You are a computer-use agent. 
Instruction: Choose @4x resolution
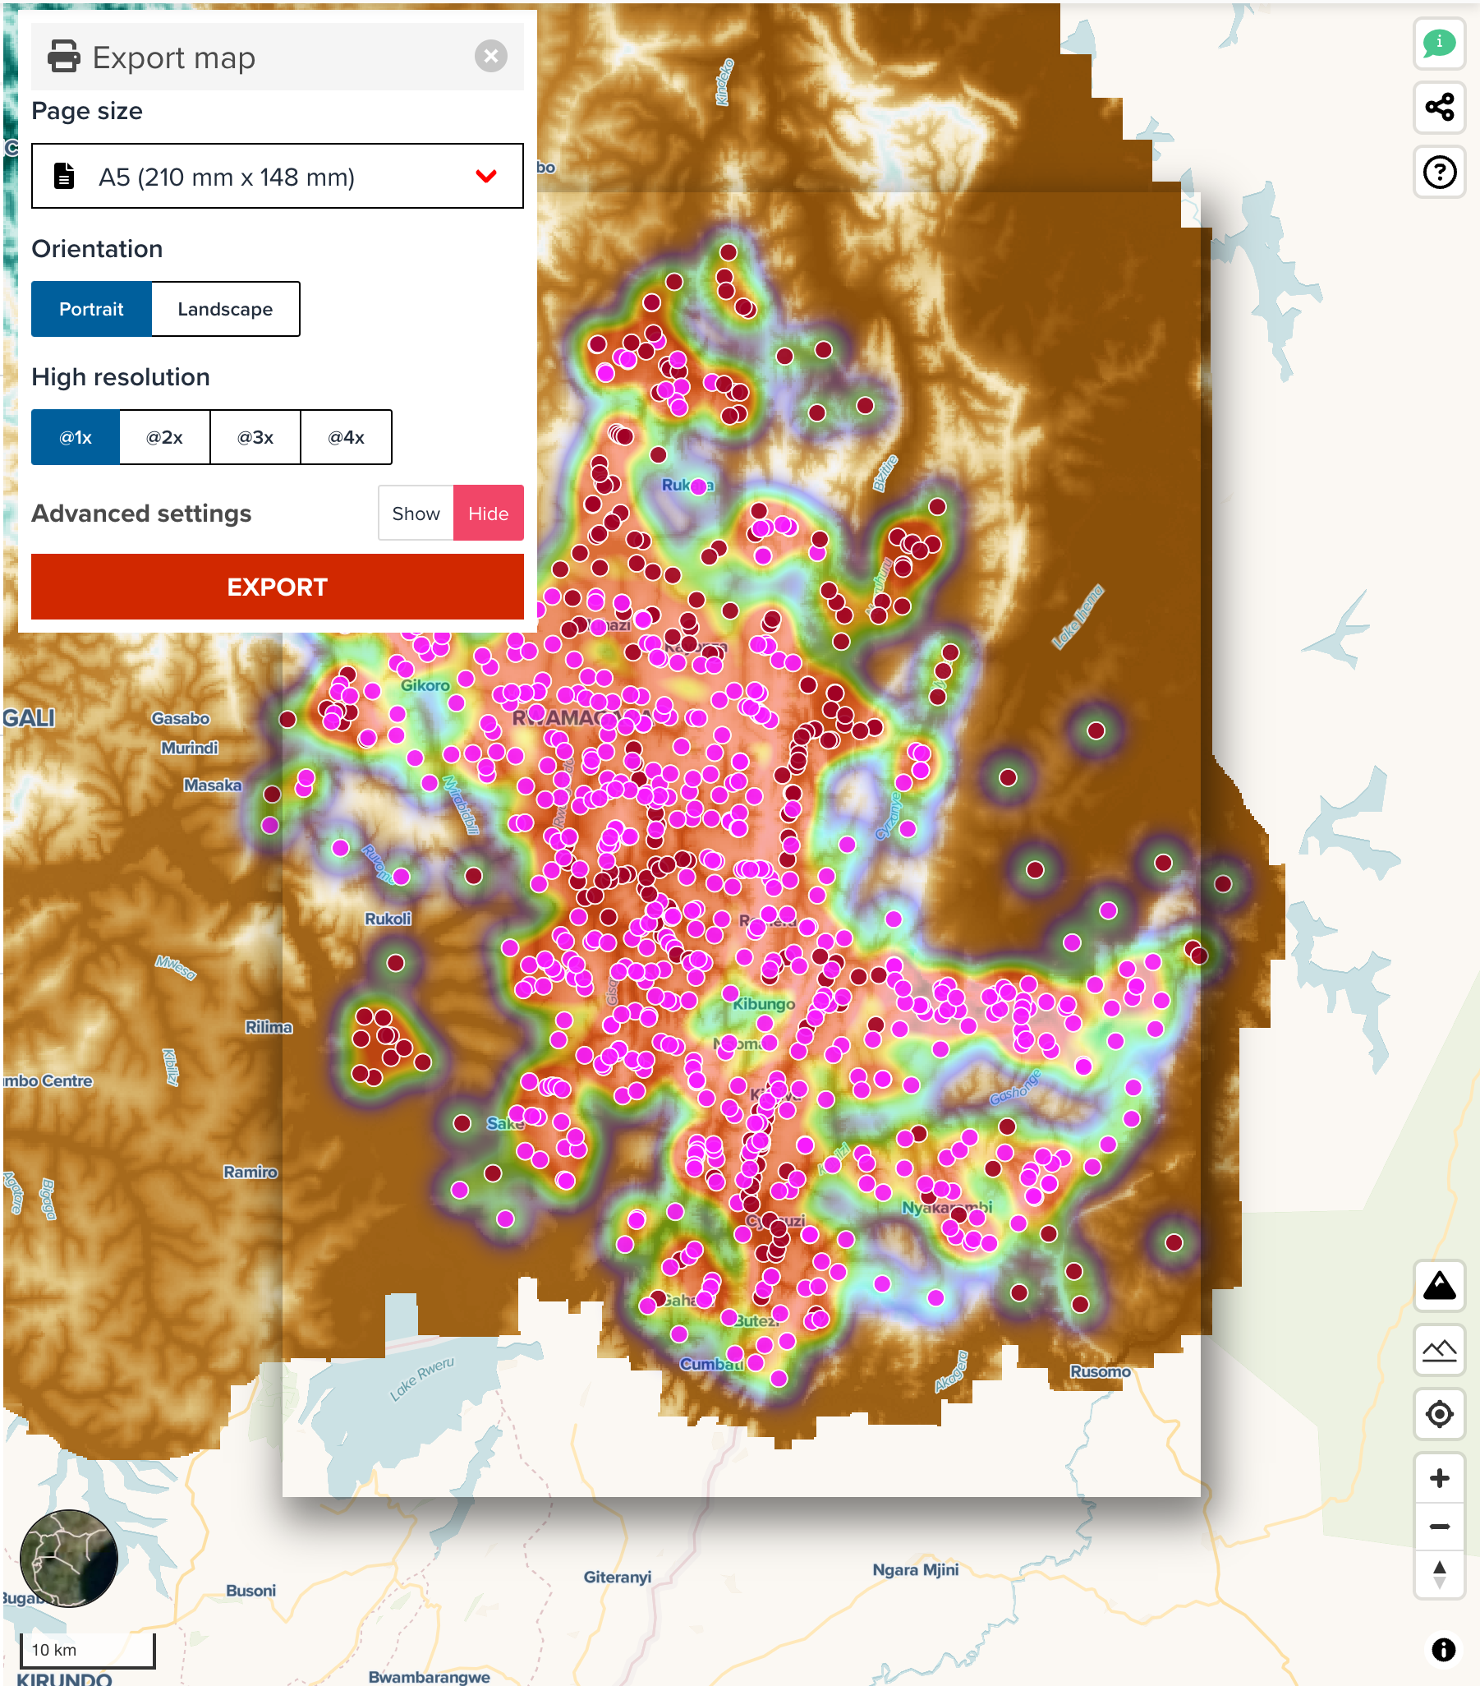click(347, 437)
